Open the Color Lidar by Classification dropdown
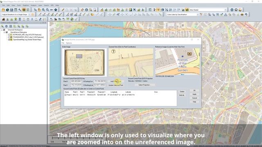Screen dimensions: 262x147 pyautogui.click(x=197, y=15)
